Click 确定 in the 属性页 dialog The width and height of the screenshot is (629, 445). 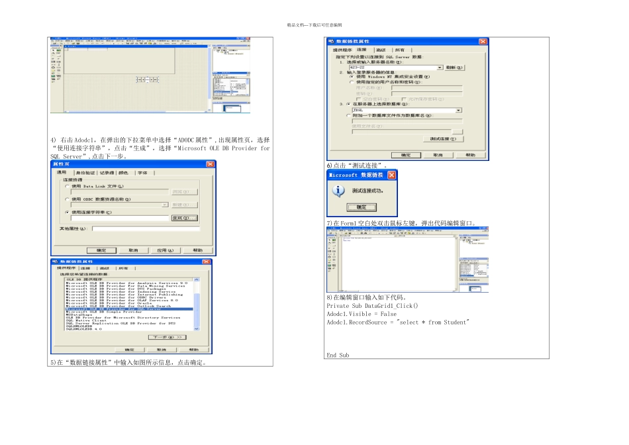[x=101, y=250]
